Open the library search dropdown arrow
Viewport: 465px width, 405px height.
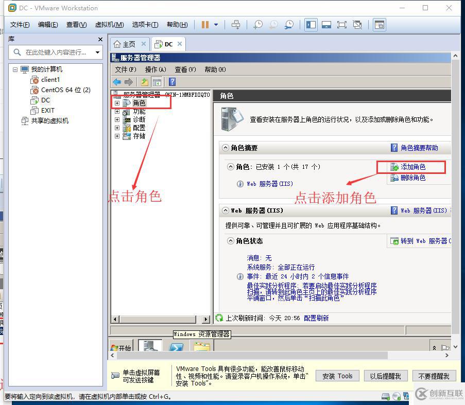(x=97, y=52)
